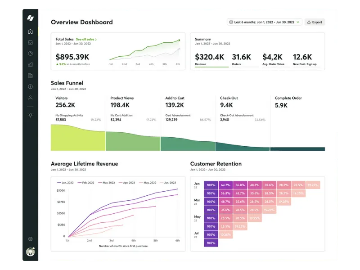Click the app logo at top left
Image resolution: width=360 pixels, height=270 pixels.
[x=30, y=18]
